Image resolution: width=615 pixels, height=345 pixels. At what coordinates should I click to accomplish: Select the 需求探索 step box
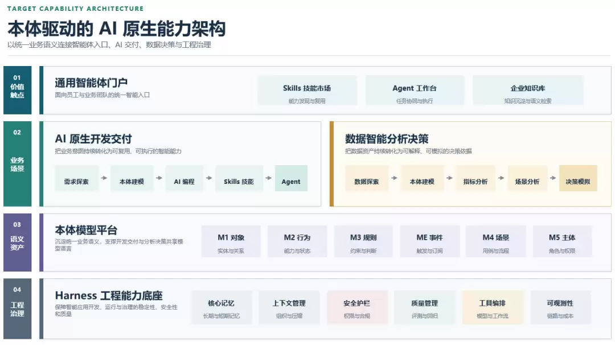pos(76,178)
